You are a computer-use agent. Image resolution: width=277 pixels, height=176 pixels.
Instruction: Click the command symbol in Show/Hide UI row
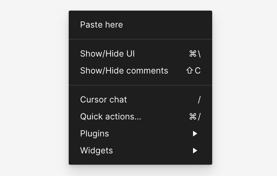[193, 54]
